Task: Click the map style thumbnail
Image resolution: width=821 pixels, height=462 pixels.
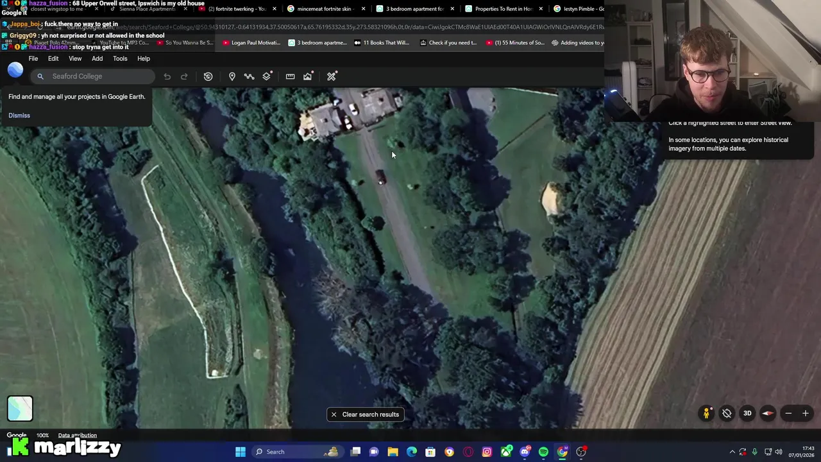Action: 20,409
